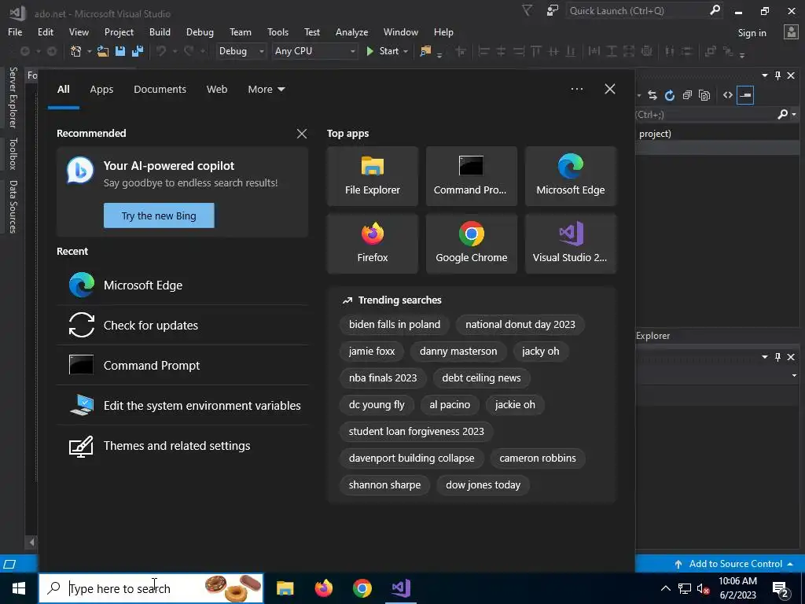Click View Code icon in Solution Explorer
Image resolution: width=805 pixels, height=604 pixels.
(727, 95)
